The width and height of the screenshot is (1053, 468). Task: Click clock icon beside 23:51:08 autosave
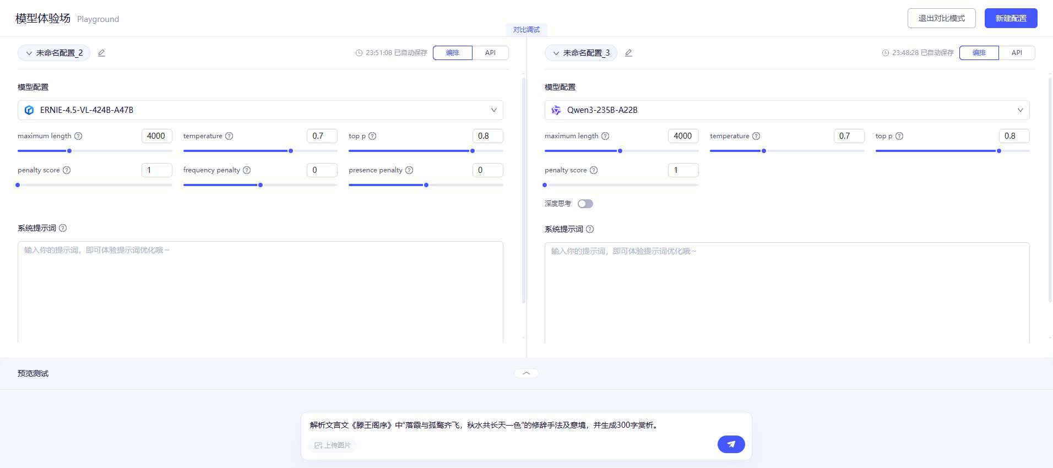click(x=359, y=53)
